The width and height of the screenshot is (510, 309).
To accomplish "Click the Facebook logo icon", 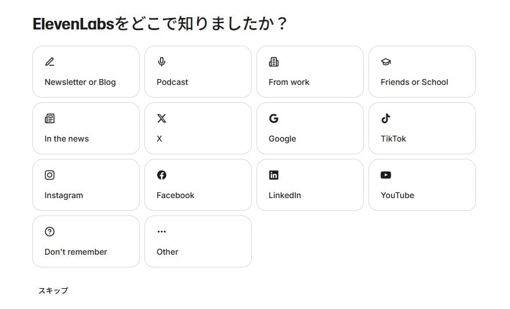I will coord(162,175).
